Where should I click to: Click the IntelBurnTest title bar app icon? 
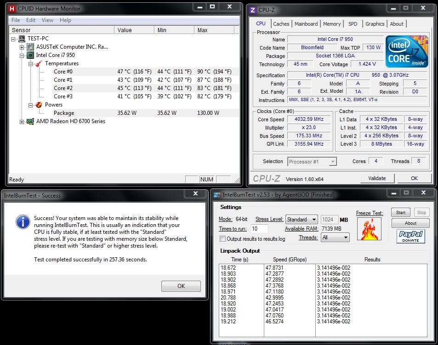pyautogui.click(x=217, y=195)
